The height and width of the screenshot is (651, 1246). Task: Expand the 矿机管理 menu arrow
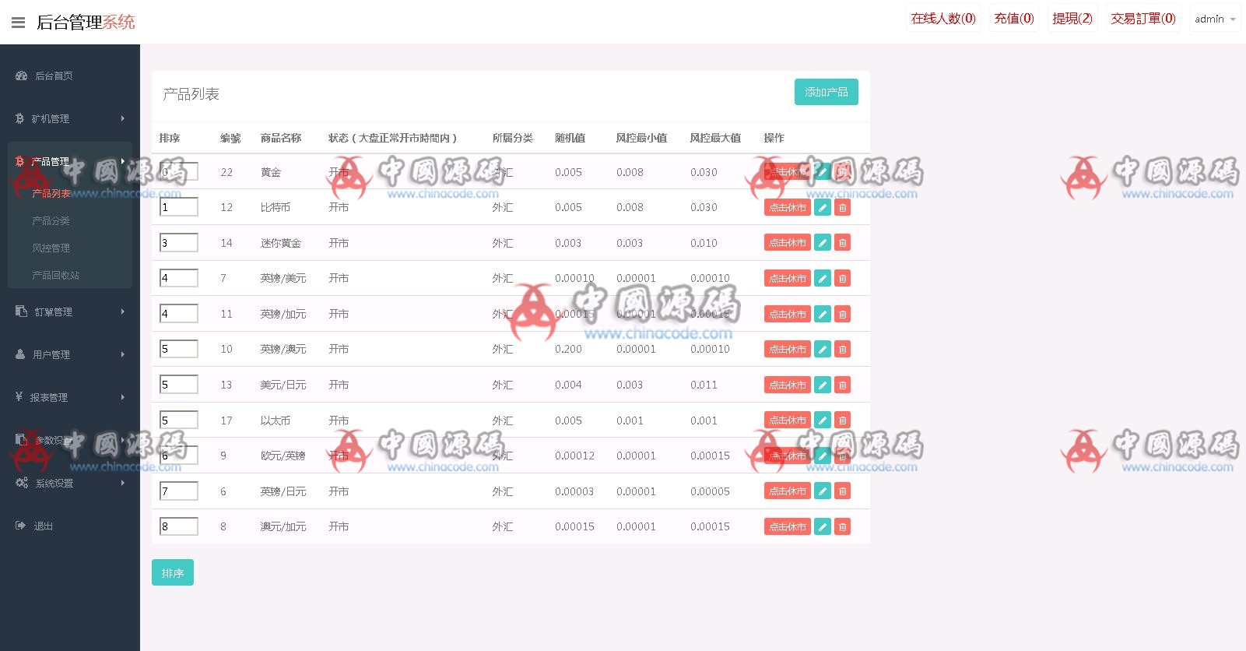pyautogui.click(x=123, y=118)
